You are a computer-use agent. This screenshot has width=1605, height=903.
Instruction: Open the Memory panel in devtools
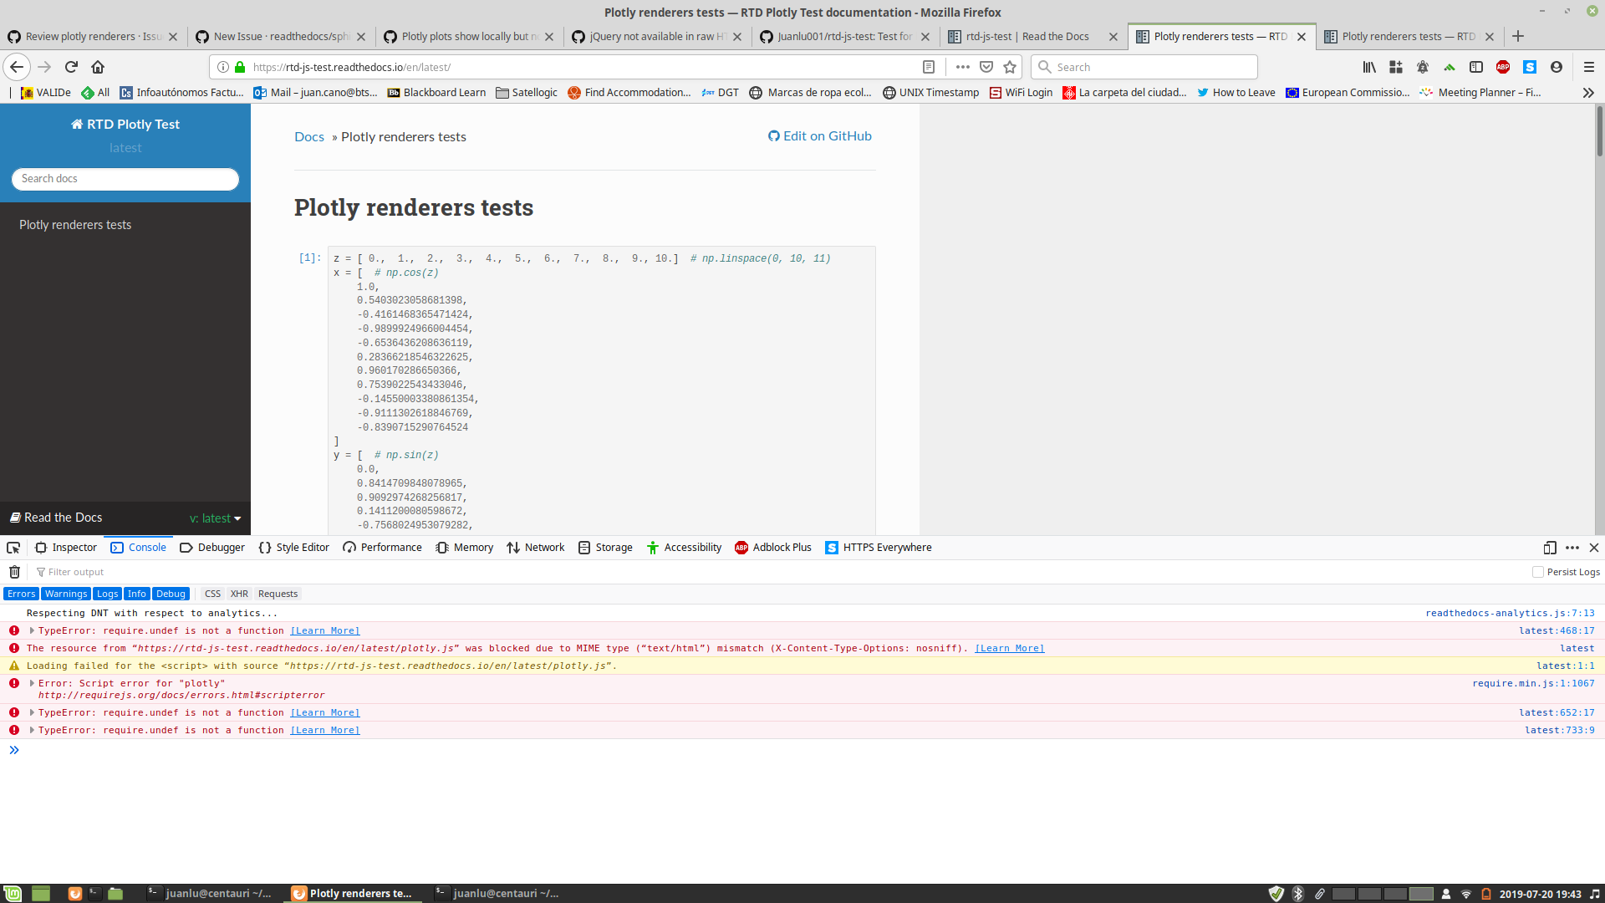[464, 548]
